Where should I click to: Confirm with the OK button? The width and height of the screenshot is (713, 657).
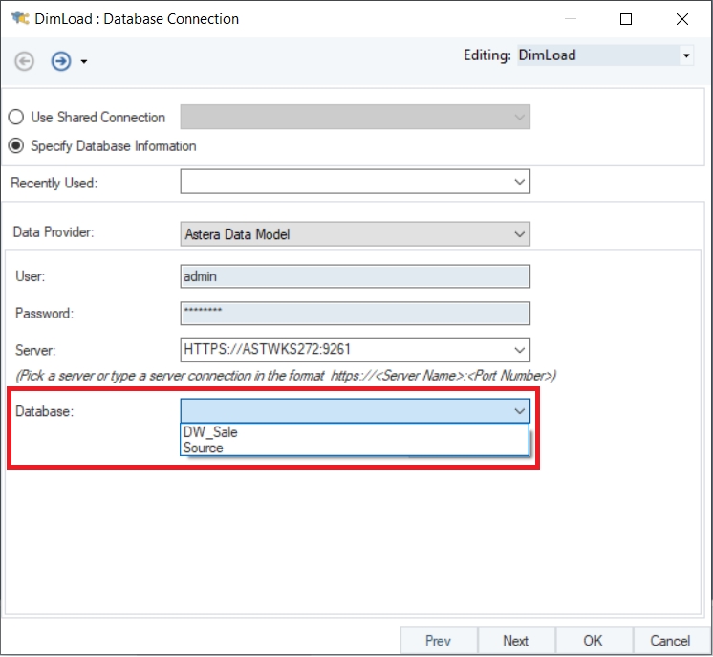(593, 641)
